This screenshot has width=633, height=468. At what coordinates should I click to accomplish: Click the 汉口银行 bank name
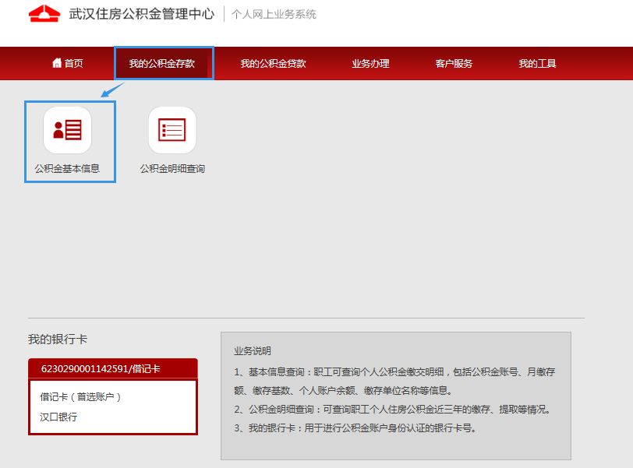coord(59,417)
